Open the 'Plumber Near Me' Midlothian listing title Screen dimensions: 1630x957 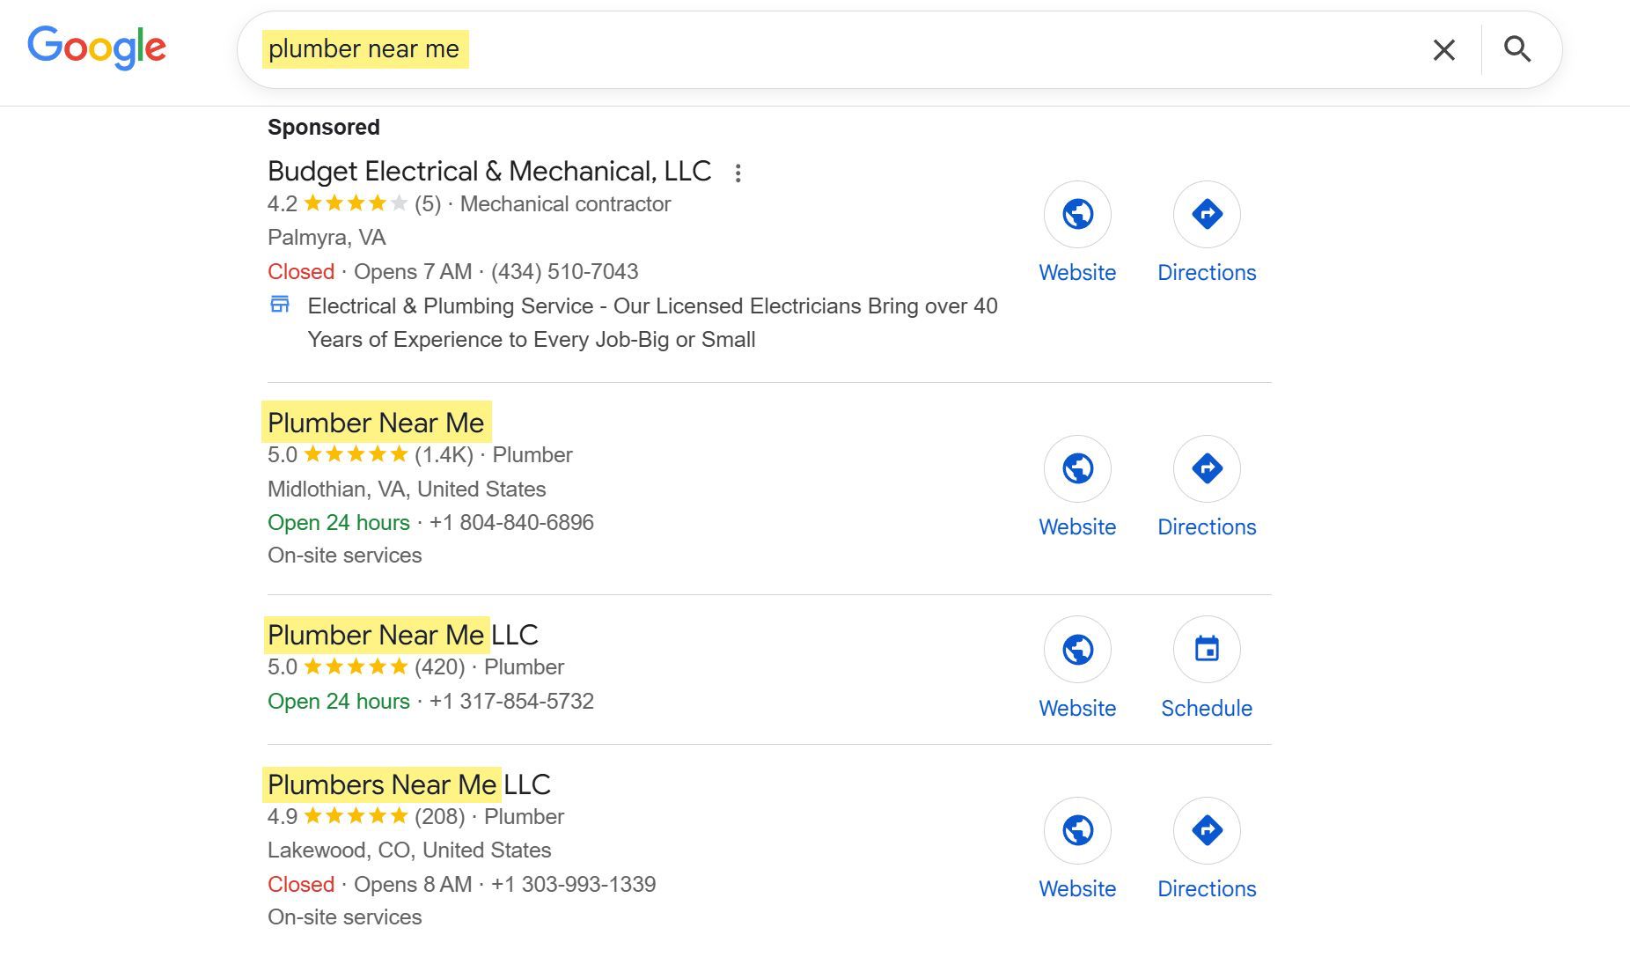pos(376,423)
